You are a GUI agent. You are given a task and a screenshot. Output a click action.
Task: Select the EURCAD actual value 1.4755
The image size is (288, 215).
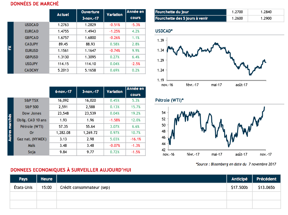(63, 31)
